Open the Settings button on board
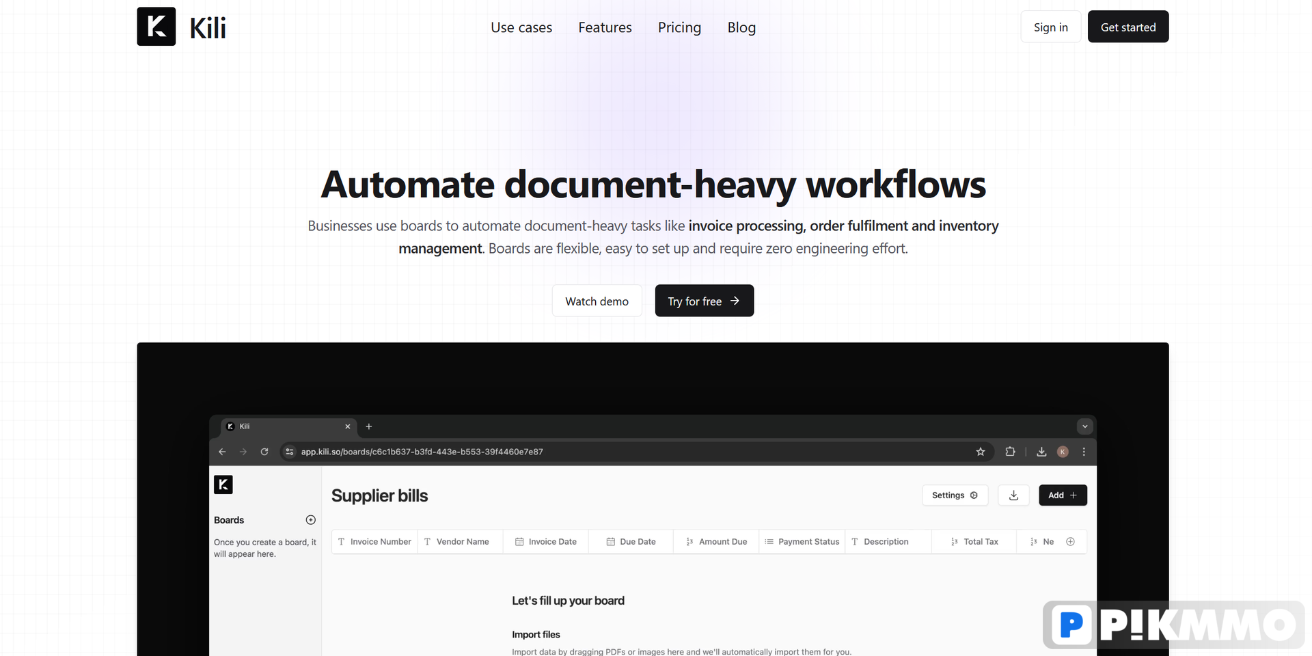This screenshot has height=656, width=1312. point(955,495)
